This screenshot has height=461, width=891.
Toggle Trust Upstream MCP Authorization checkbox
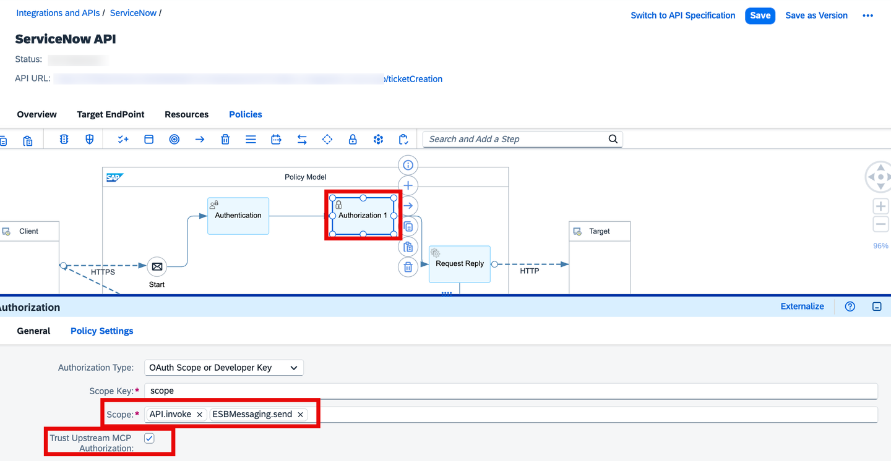coord(149,438)
